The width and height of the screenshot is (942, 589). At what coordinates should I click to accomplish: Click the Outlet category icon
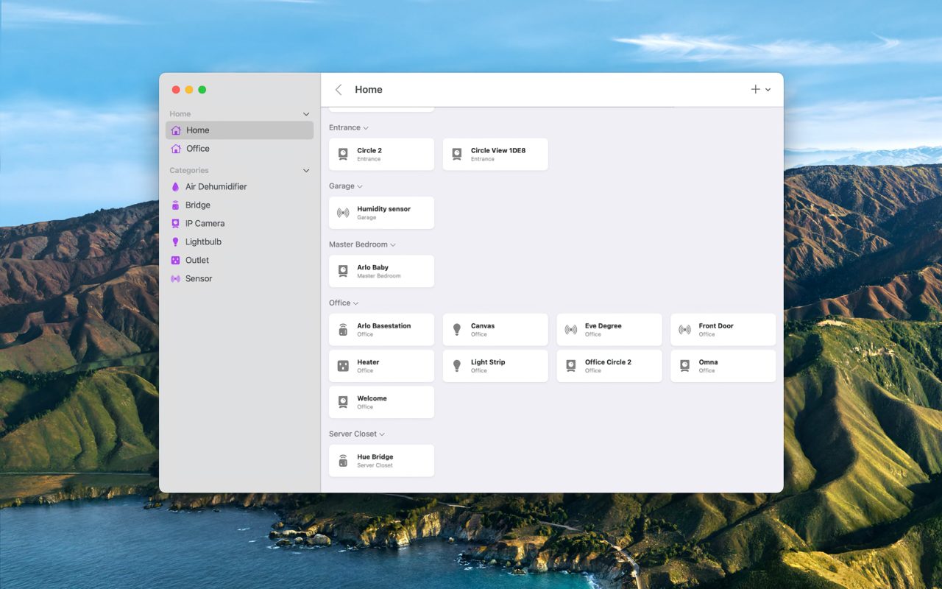[x=177, y=260]
